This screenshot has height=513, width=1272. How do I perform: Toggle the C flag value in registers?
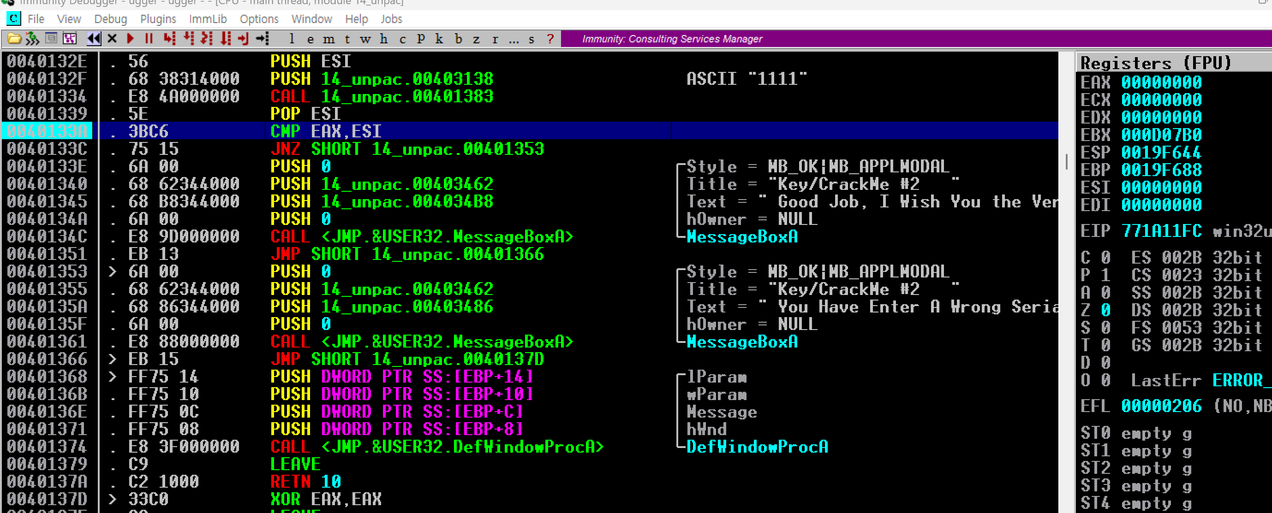(x=1105, y=258)
